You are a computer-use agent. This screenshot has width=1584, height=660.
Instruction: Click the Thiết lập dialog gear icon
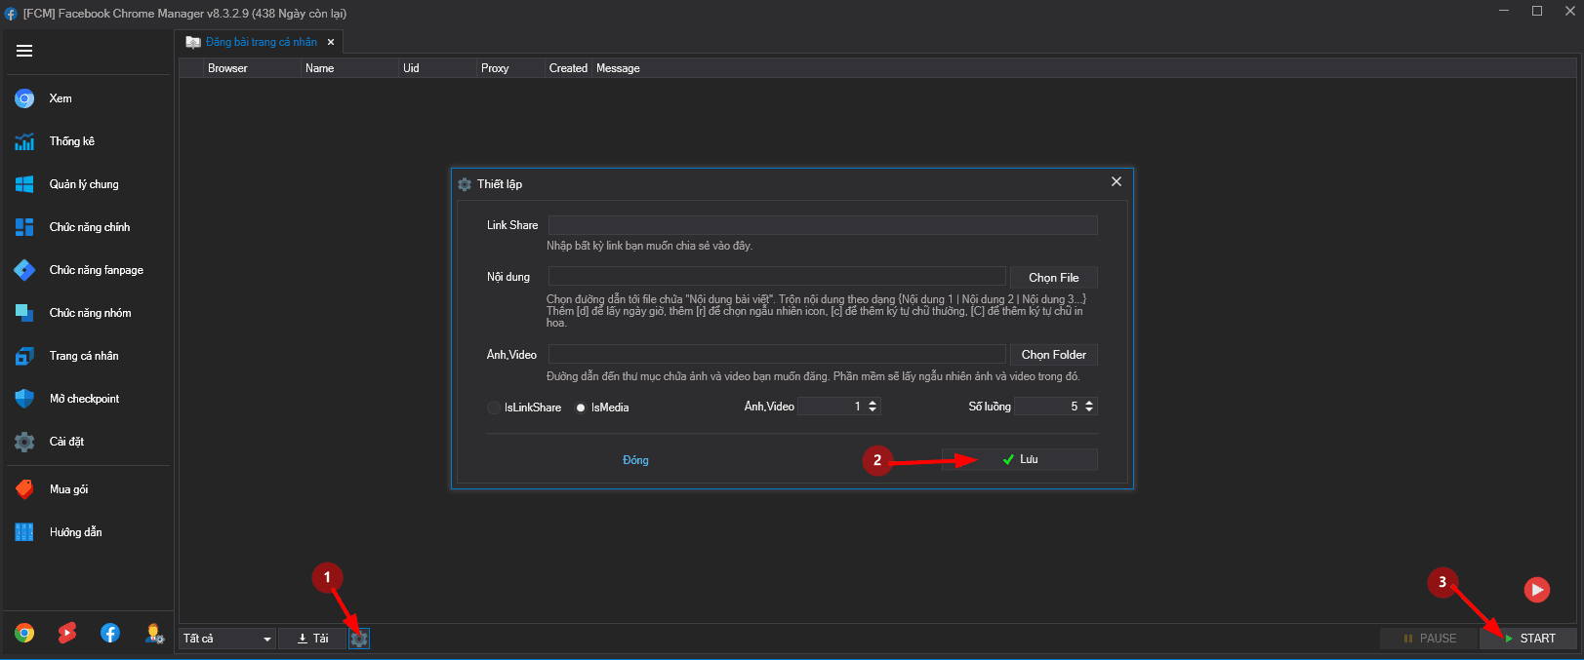[465, 184]
